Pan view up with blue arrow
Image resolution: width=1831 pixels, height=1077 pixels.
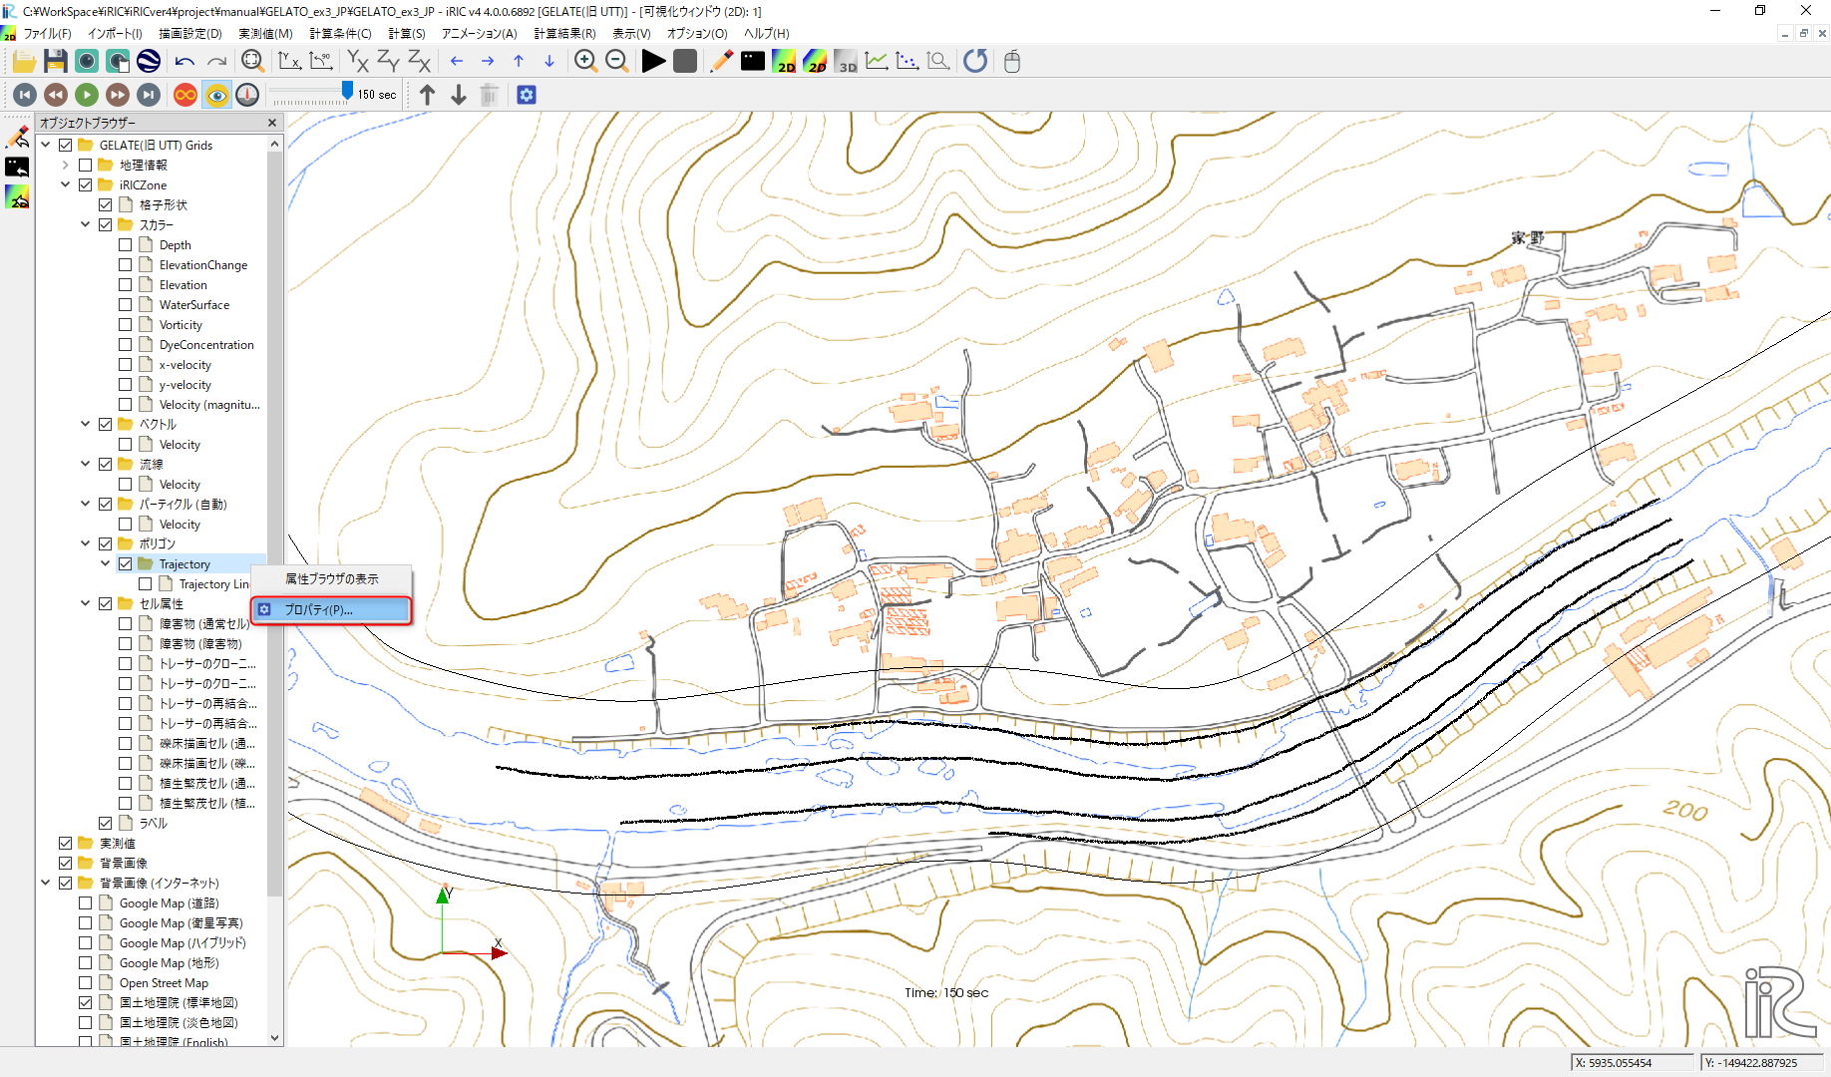pos(519,62)
